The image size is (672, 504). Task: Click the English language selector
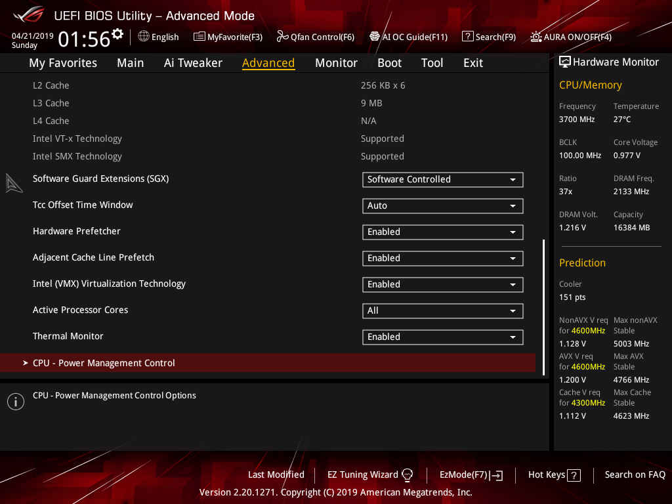click(165, 37)
